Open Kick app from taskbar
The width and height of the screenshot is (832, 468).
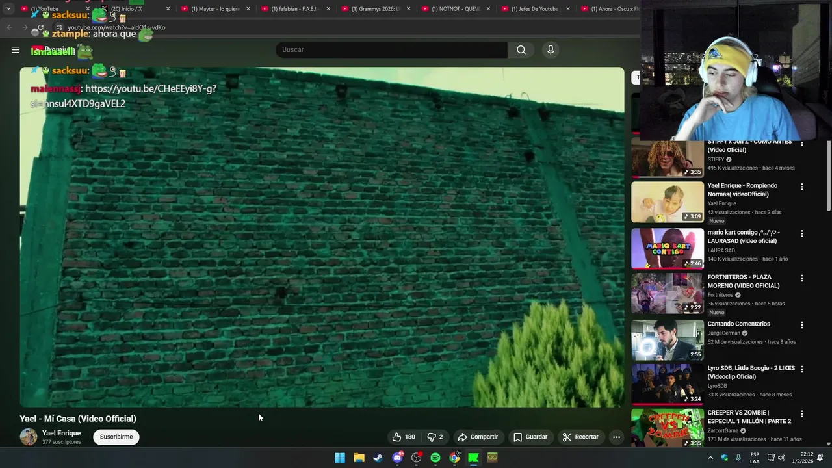(x=473, y=458)
